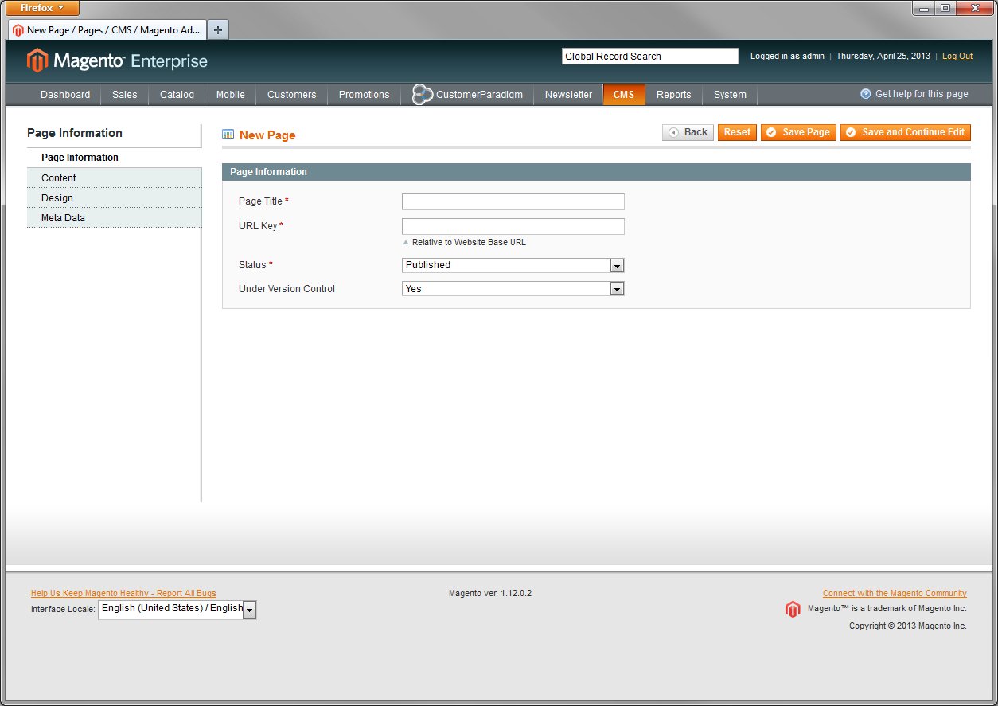
Task: Click the New Page grid icon
Action: pos(228,135)
